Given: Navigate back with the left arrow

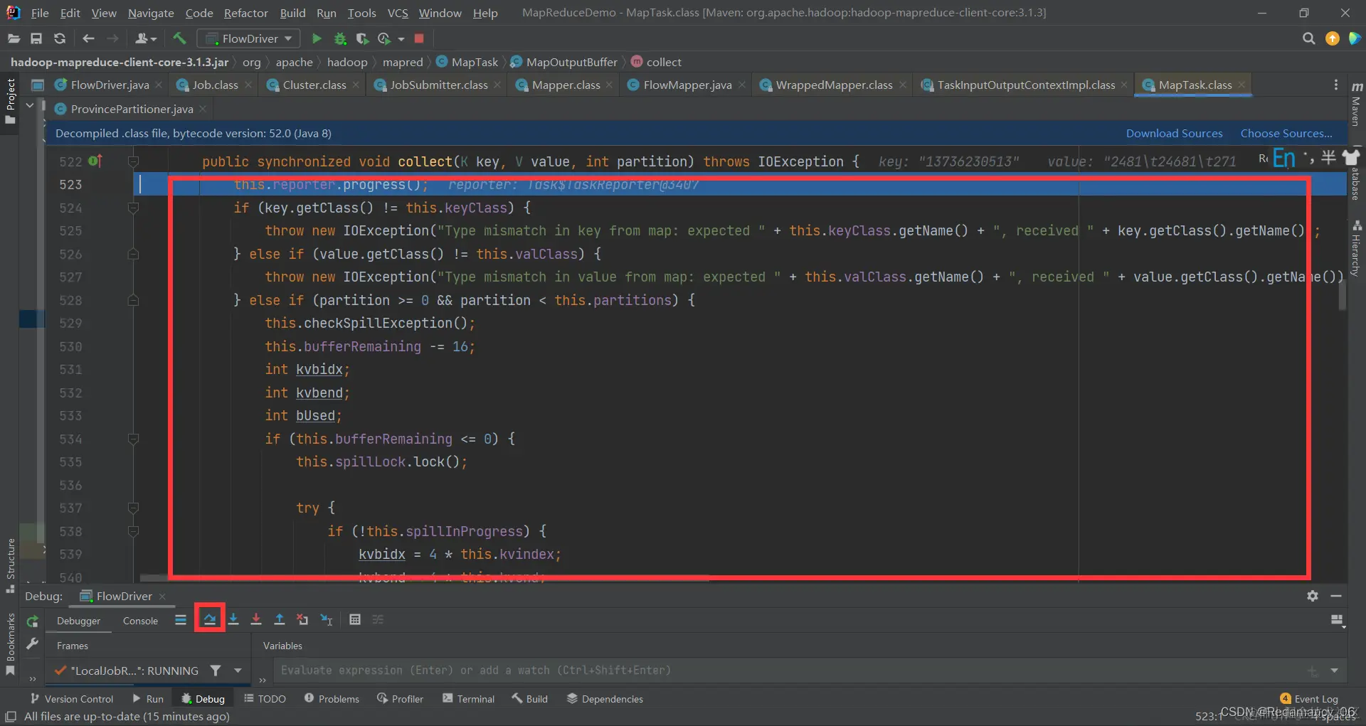Looking at the screenshot, I should [x=88, y=38].
